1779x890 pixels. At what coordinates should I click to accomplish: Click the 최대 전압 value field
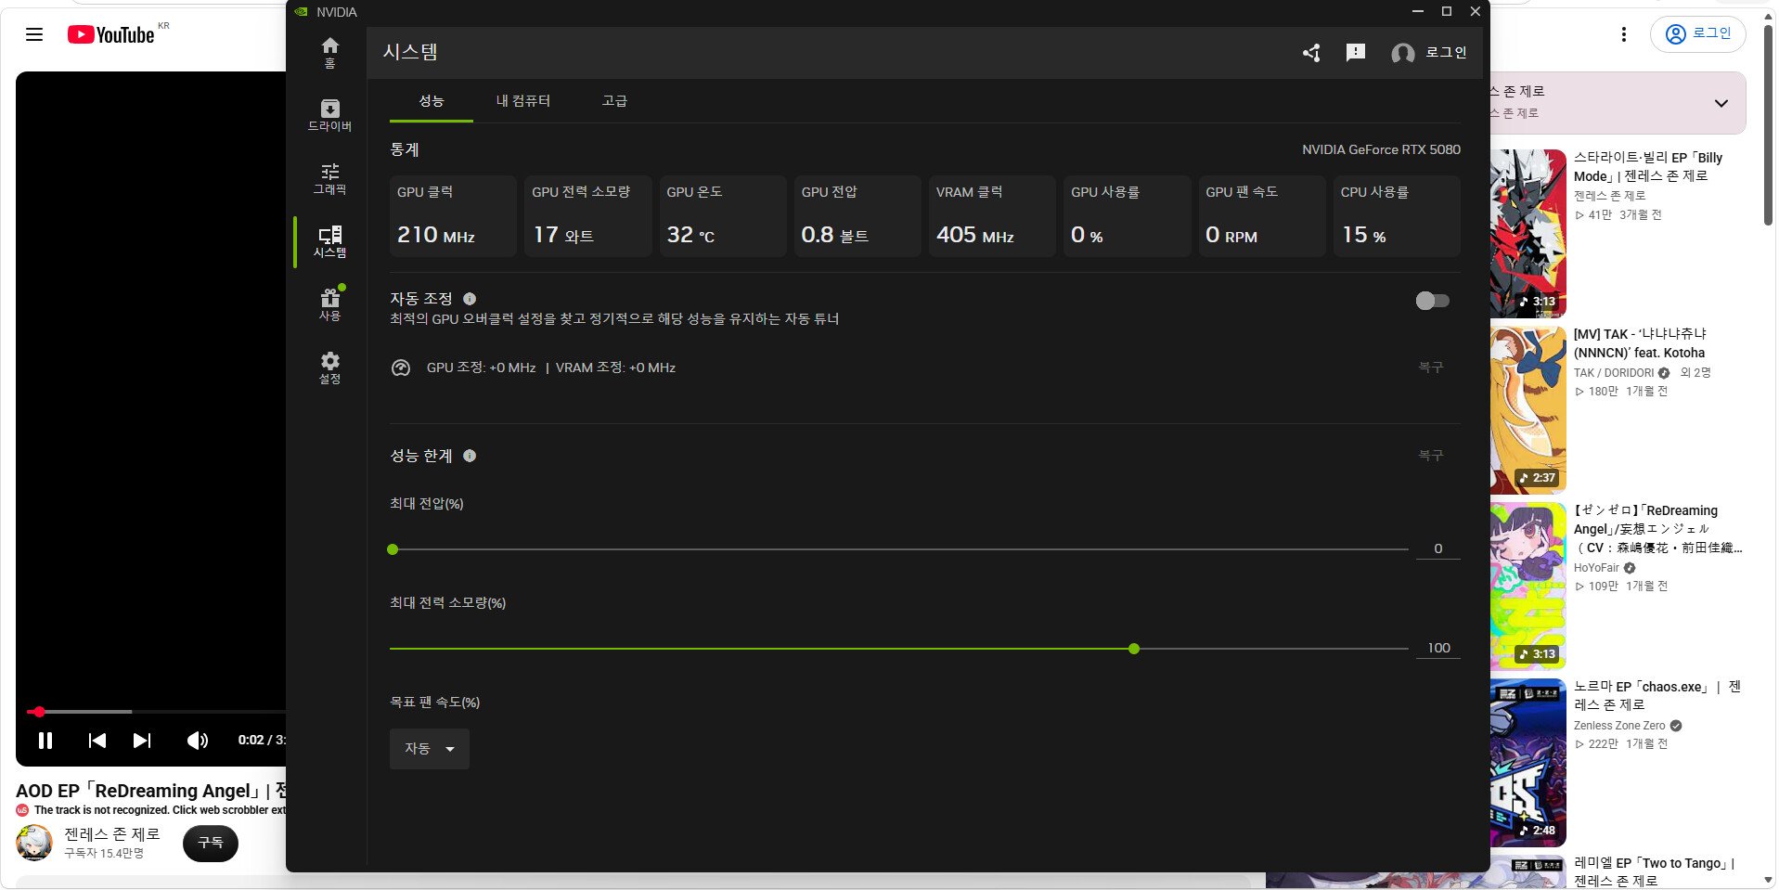(1437, 548)
